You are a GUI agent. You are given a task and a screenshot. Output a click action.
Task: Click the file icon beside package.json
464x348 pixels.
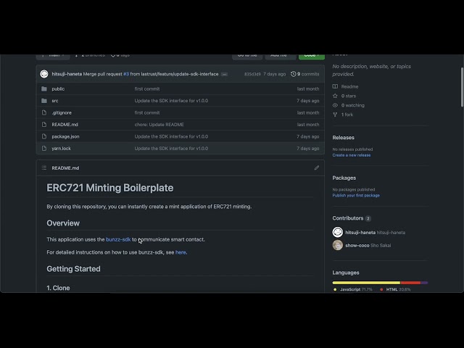44,136
